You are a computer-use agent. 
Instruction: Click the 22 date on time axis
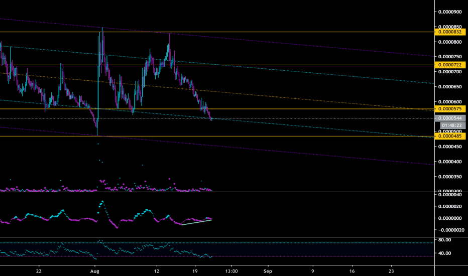pyautogui.click(x=39, y=271)
